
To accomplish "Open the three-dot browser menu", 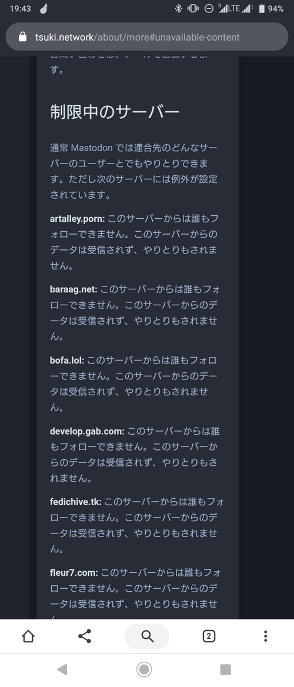I will 266,636.
